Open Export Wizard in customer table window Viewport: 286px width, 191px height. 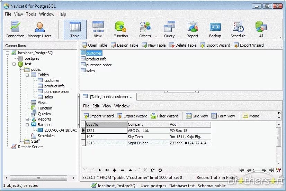click(x=132, y=116)
